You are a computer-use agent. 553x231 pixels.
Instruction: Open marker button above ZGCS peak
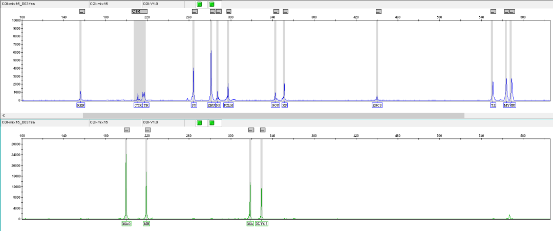point(378,11)
